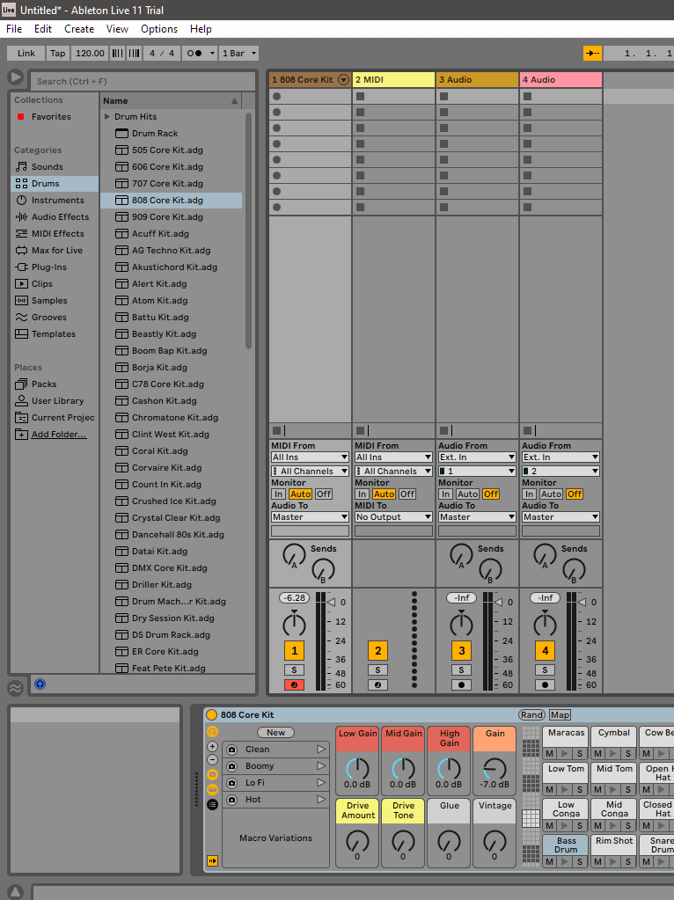Open the View menu
The height and width of the screenshot is (900, 674).
[117, 29]
